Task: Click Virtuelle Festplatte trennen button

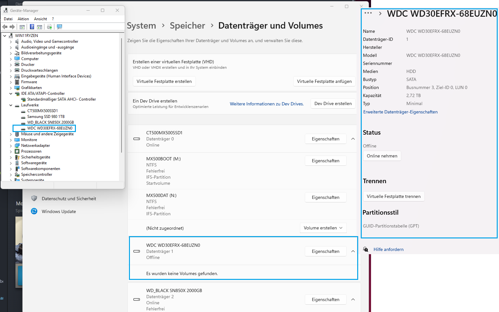Action: pyautogui.click(x=393, y=196)
